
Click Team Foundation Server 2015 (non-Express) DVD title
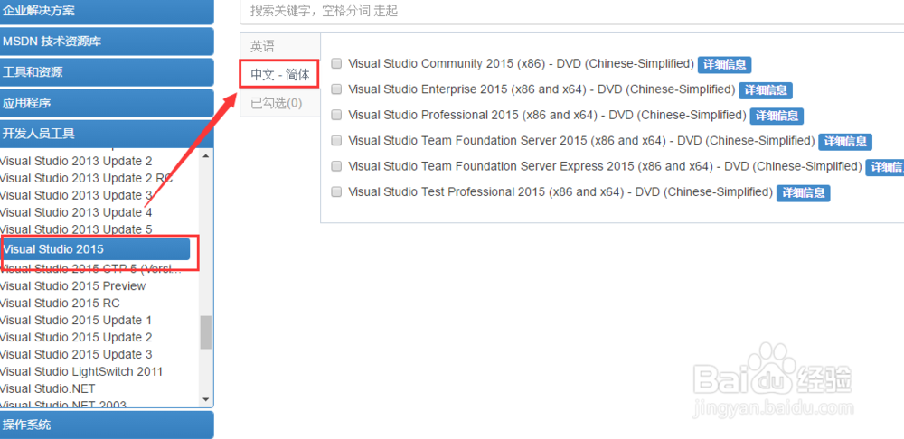coord(581,141)
